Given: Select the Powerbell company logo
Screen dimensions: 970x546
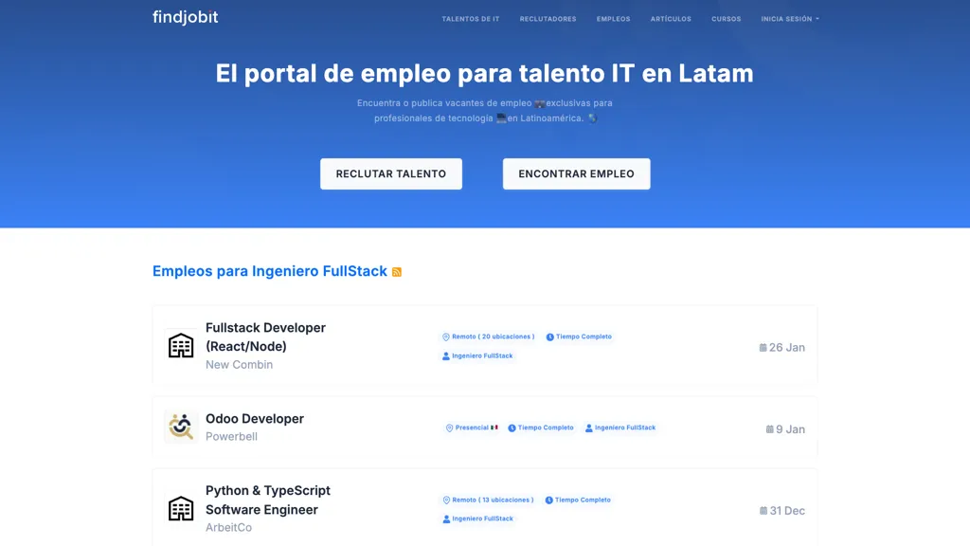Looking at the screenshot, I should click(x=180, y=428).
